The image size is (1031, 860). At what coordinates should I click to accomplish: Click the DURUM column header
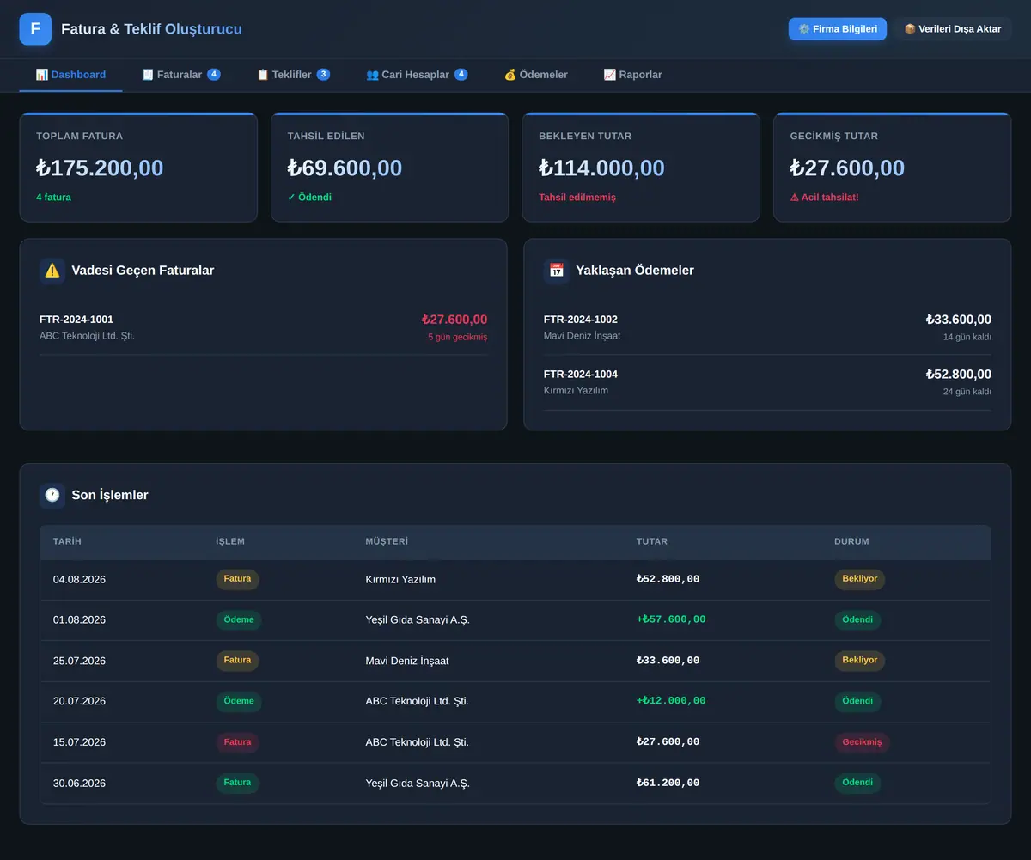(x=851, y=542)
